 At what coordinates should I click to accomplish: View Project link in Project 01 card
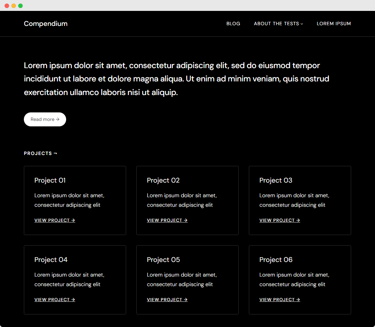55,220
